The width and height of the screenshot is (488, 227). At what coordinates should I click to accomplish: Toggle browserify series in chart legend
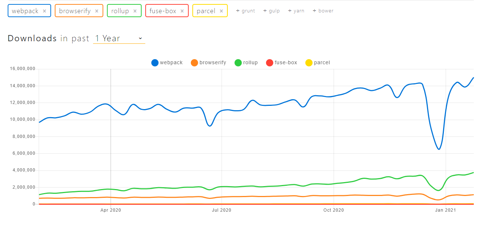(208, 63)
